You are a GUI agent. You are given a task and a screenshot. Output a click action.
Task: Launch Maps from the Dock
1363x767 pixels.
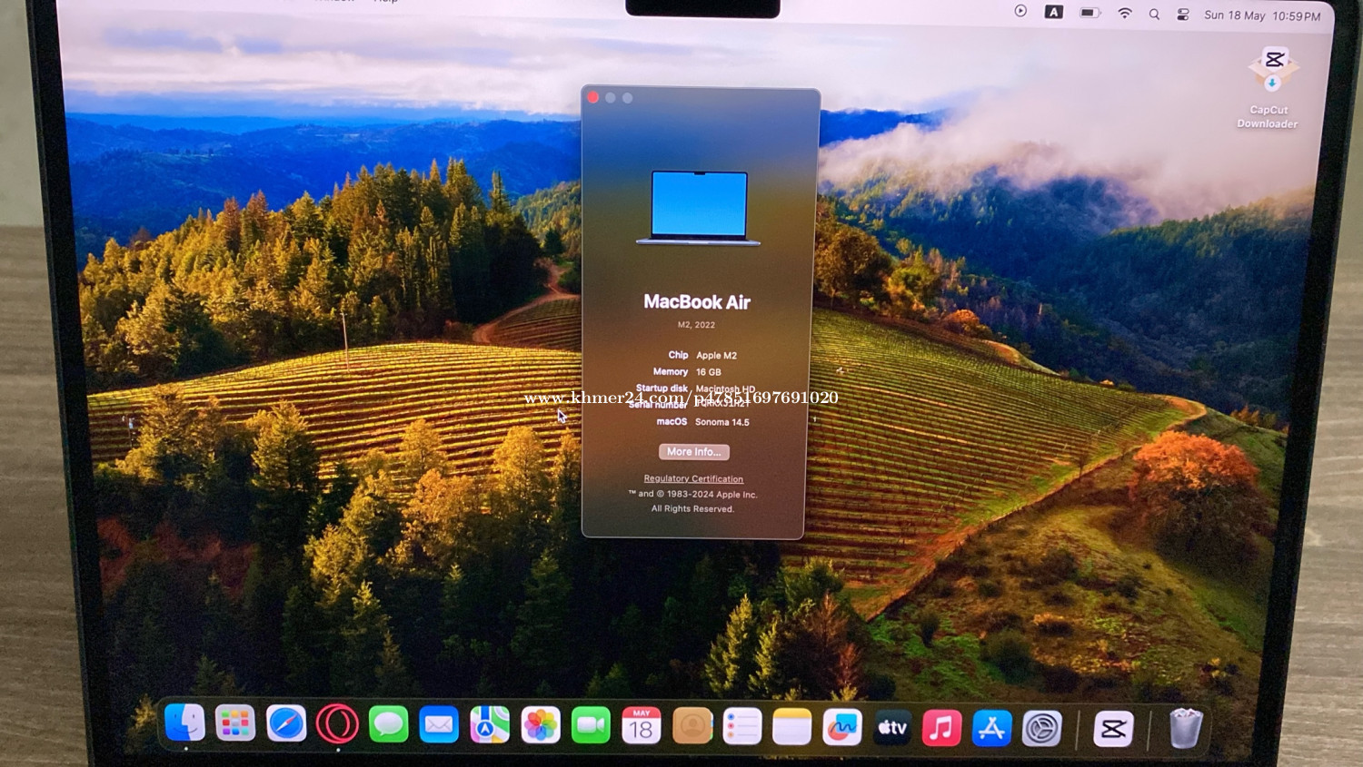490,725
